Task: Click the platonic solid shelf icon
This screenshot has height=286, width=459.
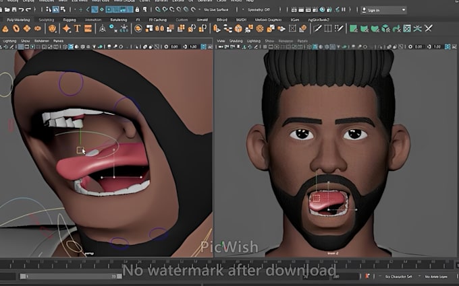Action: [x=53, y=28]
